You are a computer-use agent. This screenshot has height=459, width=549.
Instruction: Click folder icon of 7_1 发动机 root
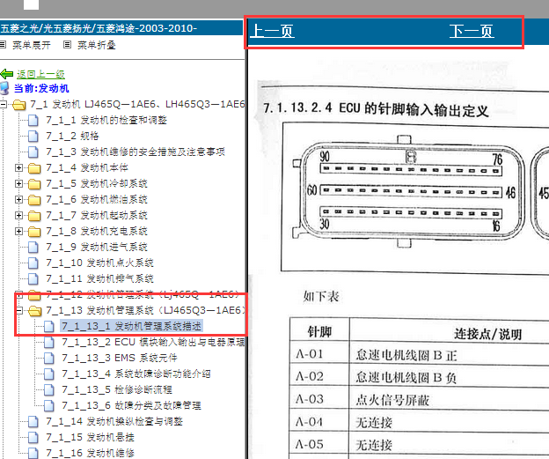(18, 105)
